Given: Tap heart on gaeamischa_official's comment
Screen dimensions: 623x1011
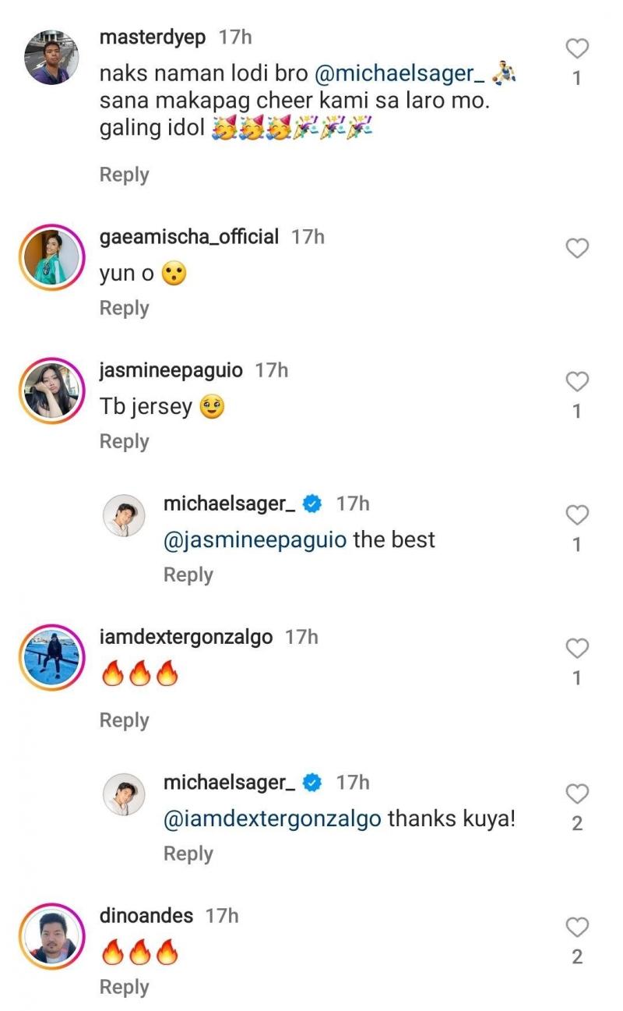Looking at the screenshot, I should click(576, 249).
